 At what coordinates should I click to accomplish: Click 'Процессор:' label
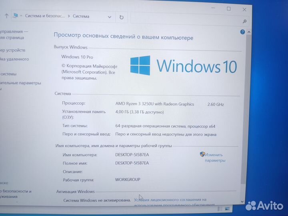[74, 103]
